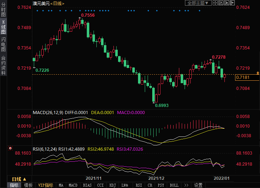This screenshot has width=260, height=188.
Task: Open the 合约资料 side tab
Action: pos(3,65)
